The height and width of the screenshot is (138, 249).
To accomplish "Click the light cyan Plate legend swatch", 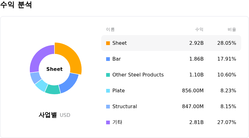I will [x=108, y=91].
